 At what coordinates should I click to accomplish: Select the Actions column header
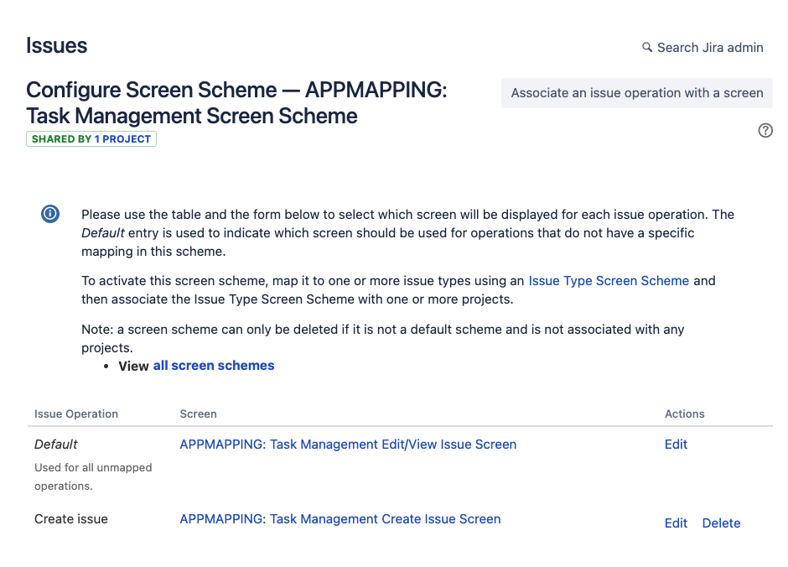tap(684, 414)
